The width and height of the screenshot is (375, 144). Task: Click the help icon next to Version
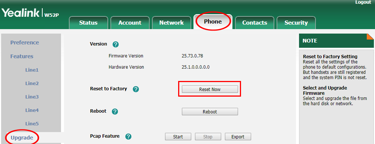[116, 44]
